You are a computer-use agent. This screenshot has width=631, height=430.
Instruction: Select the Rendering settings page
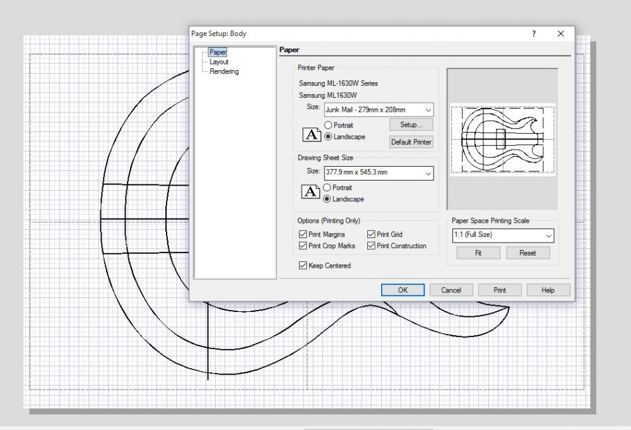(x=224, y=71)
